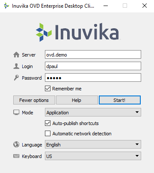Click the Inuvika app icon in title bar
Screen dimensions: 154x173
[6, 6]
